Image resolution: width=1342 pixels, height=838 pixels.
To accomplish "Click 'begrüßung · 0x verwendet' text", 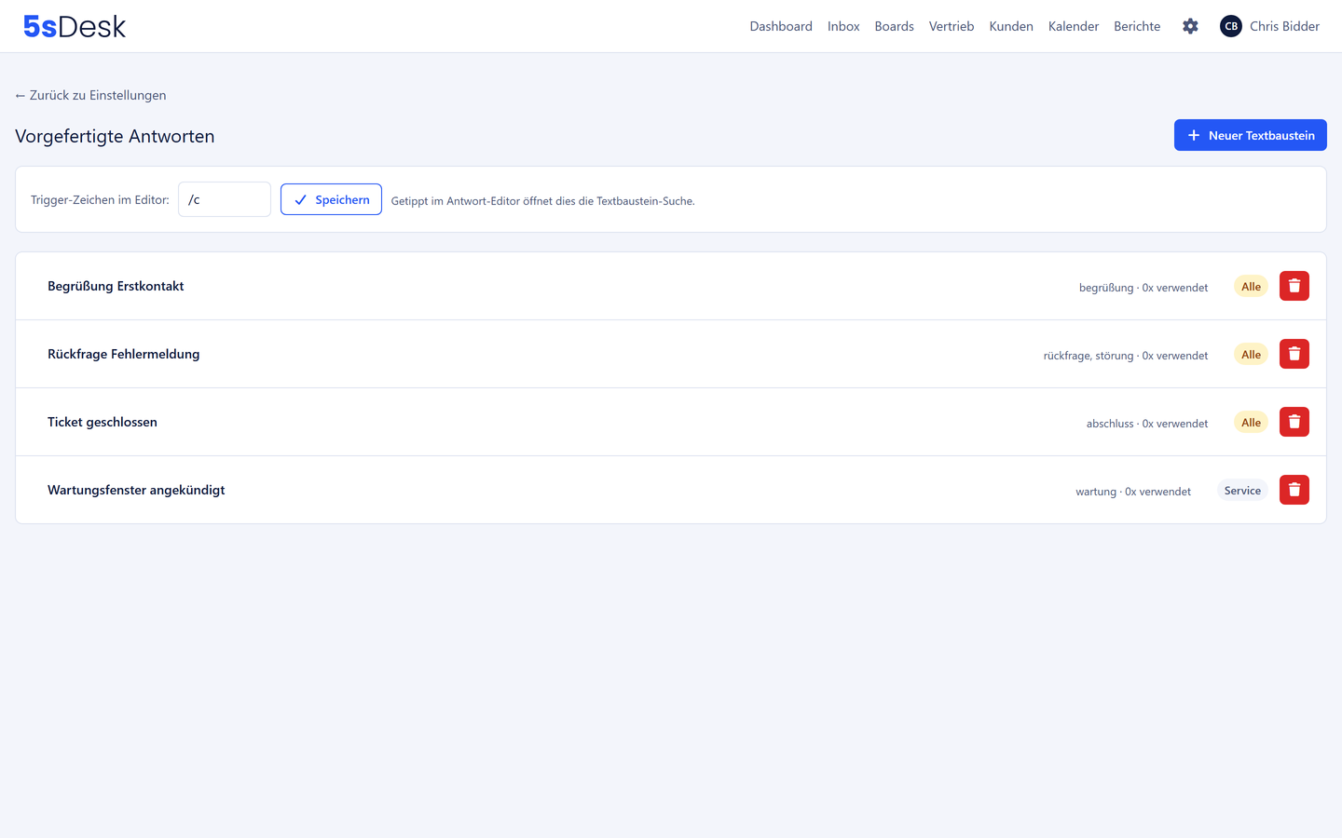I will pos(1143,288).
